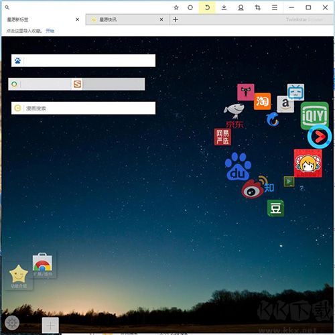335x335 pixels.
Task: Open the hamburger menu
Action: 275,7
